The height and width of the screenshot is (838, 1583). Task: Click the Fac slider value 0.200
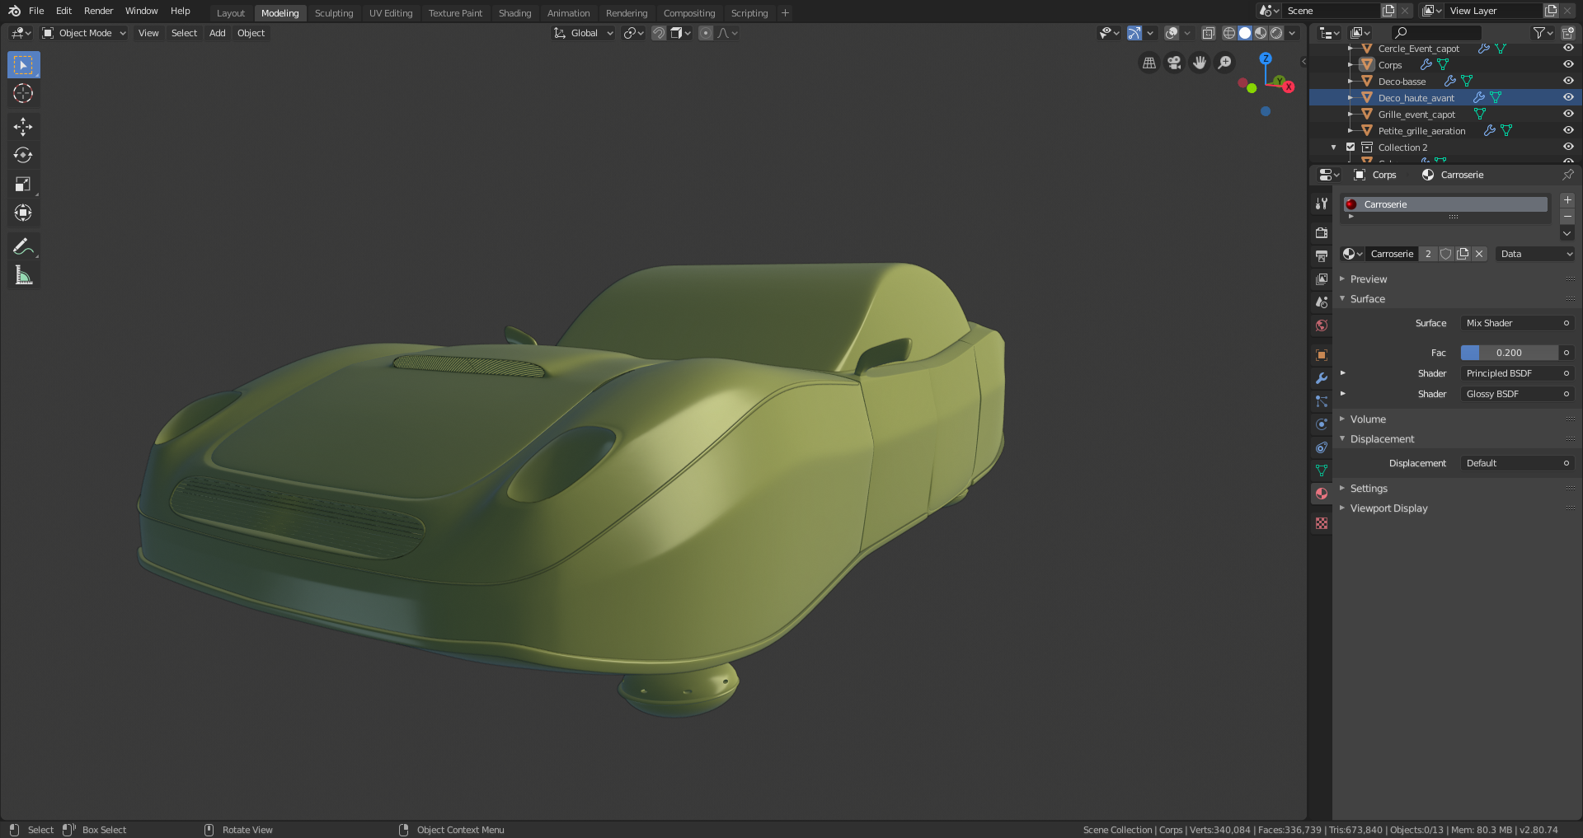pyautogui.click(x=1509, y=353)
